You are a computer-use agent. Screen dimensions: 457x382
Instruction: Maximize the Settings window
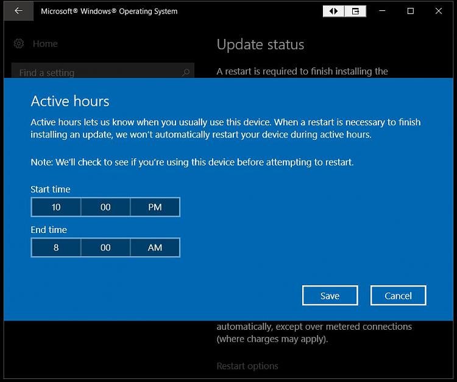click(x=410, y=11)
